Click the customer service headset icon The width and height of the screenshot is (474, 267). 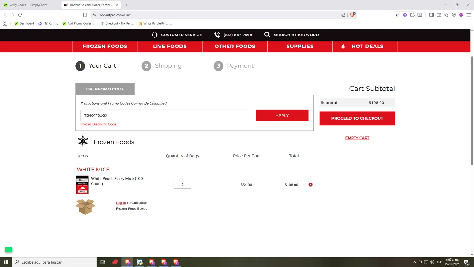(155, 35)
